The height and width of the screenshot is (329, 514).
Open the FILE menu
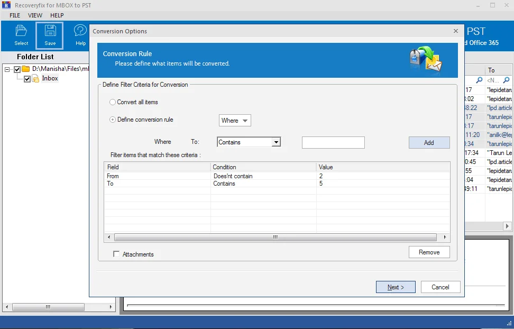tap(15, 15)
